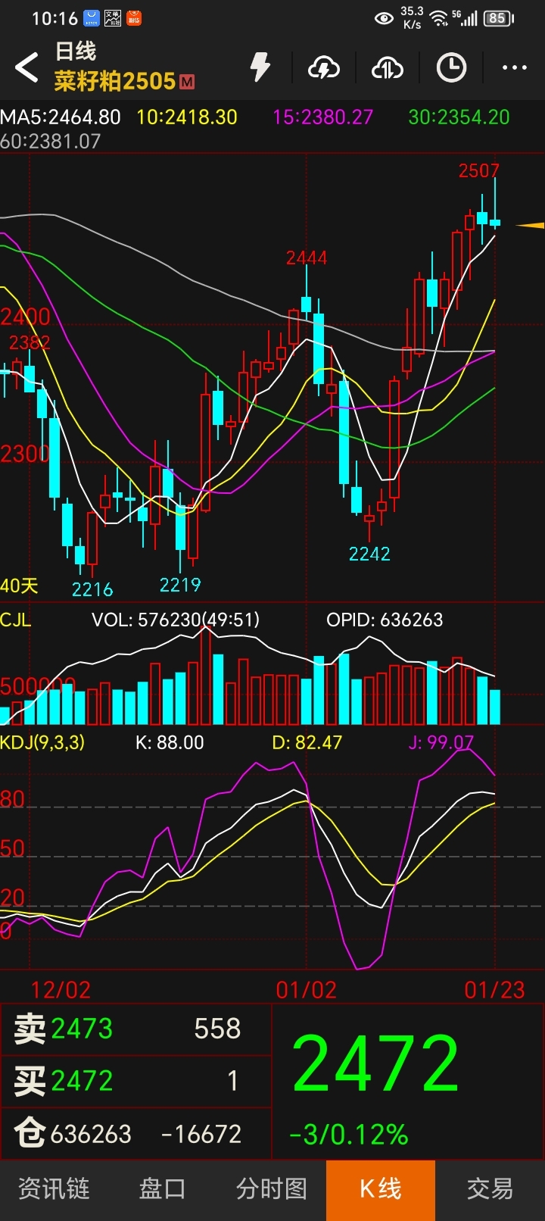Screen dimensions: 545x1221
Task: Tap the red M badge beside 菜籽粕2505
Action: [x=187, y=82]
